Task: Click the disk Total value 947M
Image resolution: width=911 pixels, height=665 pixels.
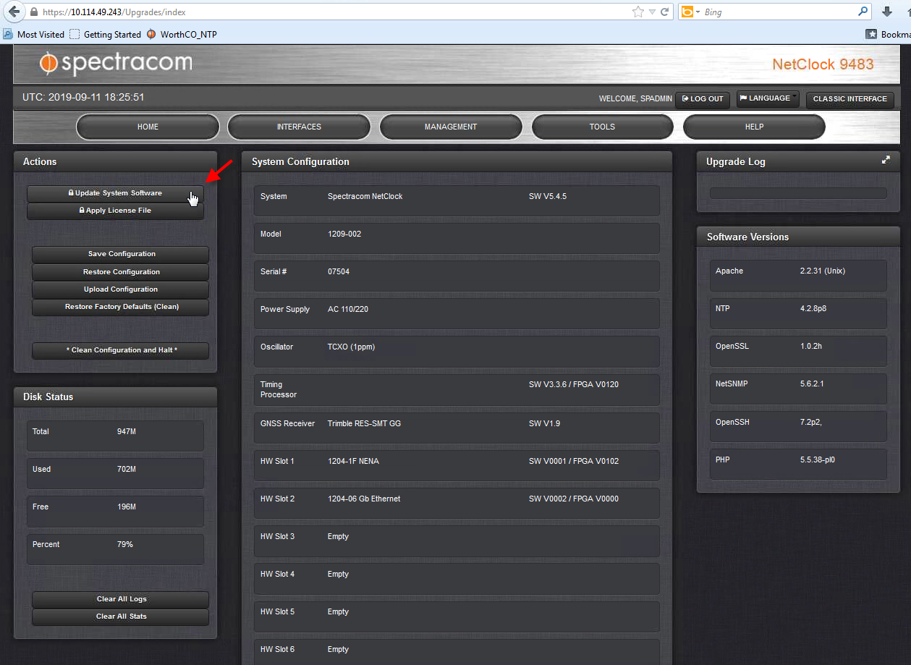Action: pyautogui.click(x=127, y=431)
